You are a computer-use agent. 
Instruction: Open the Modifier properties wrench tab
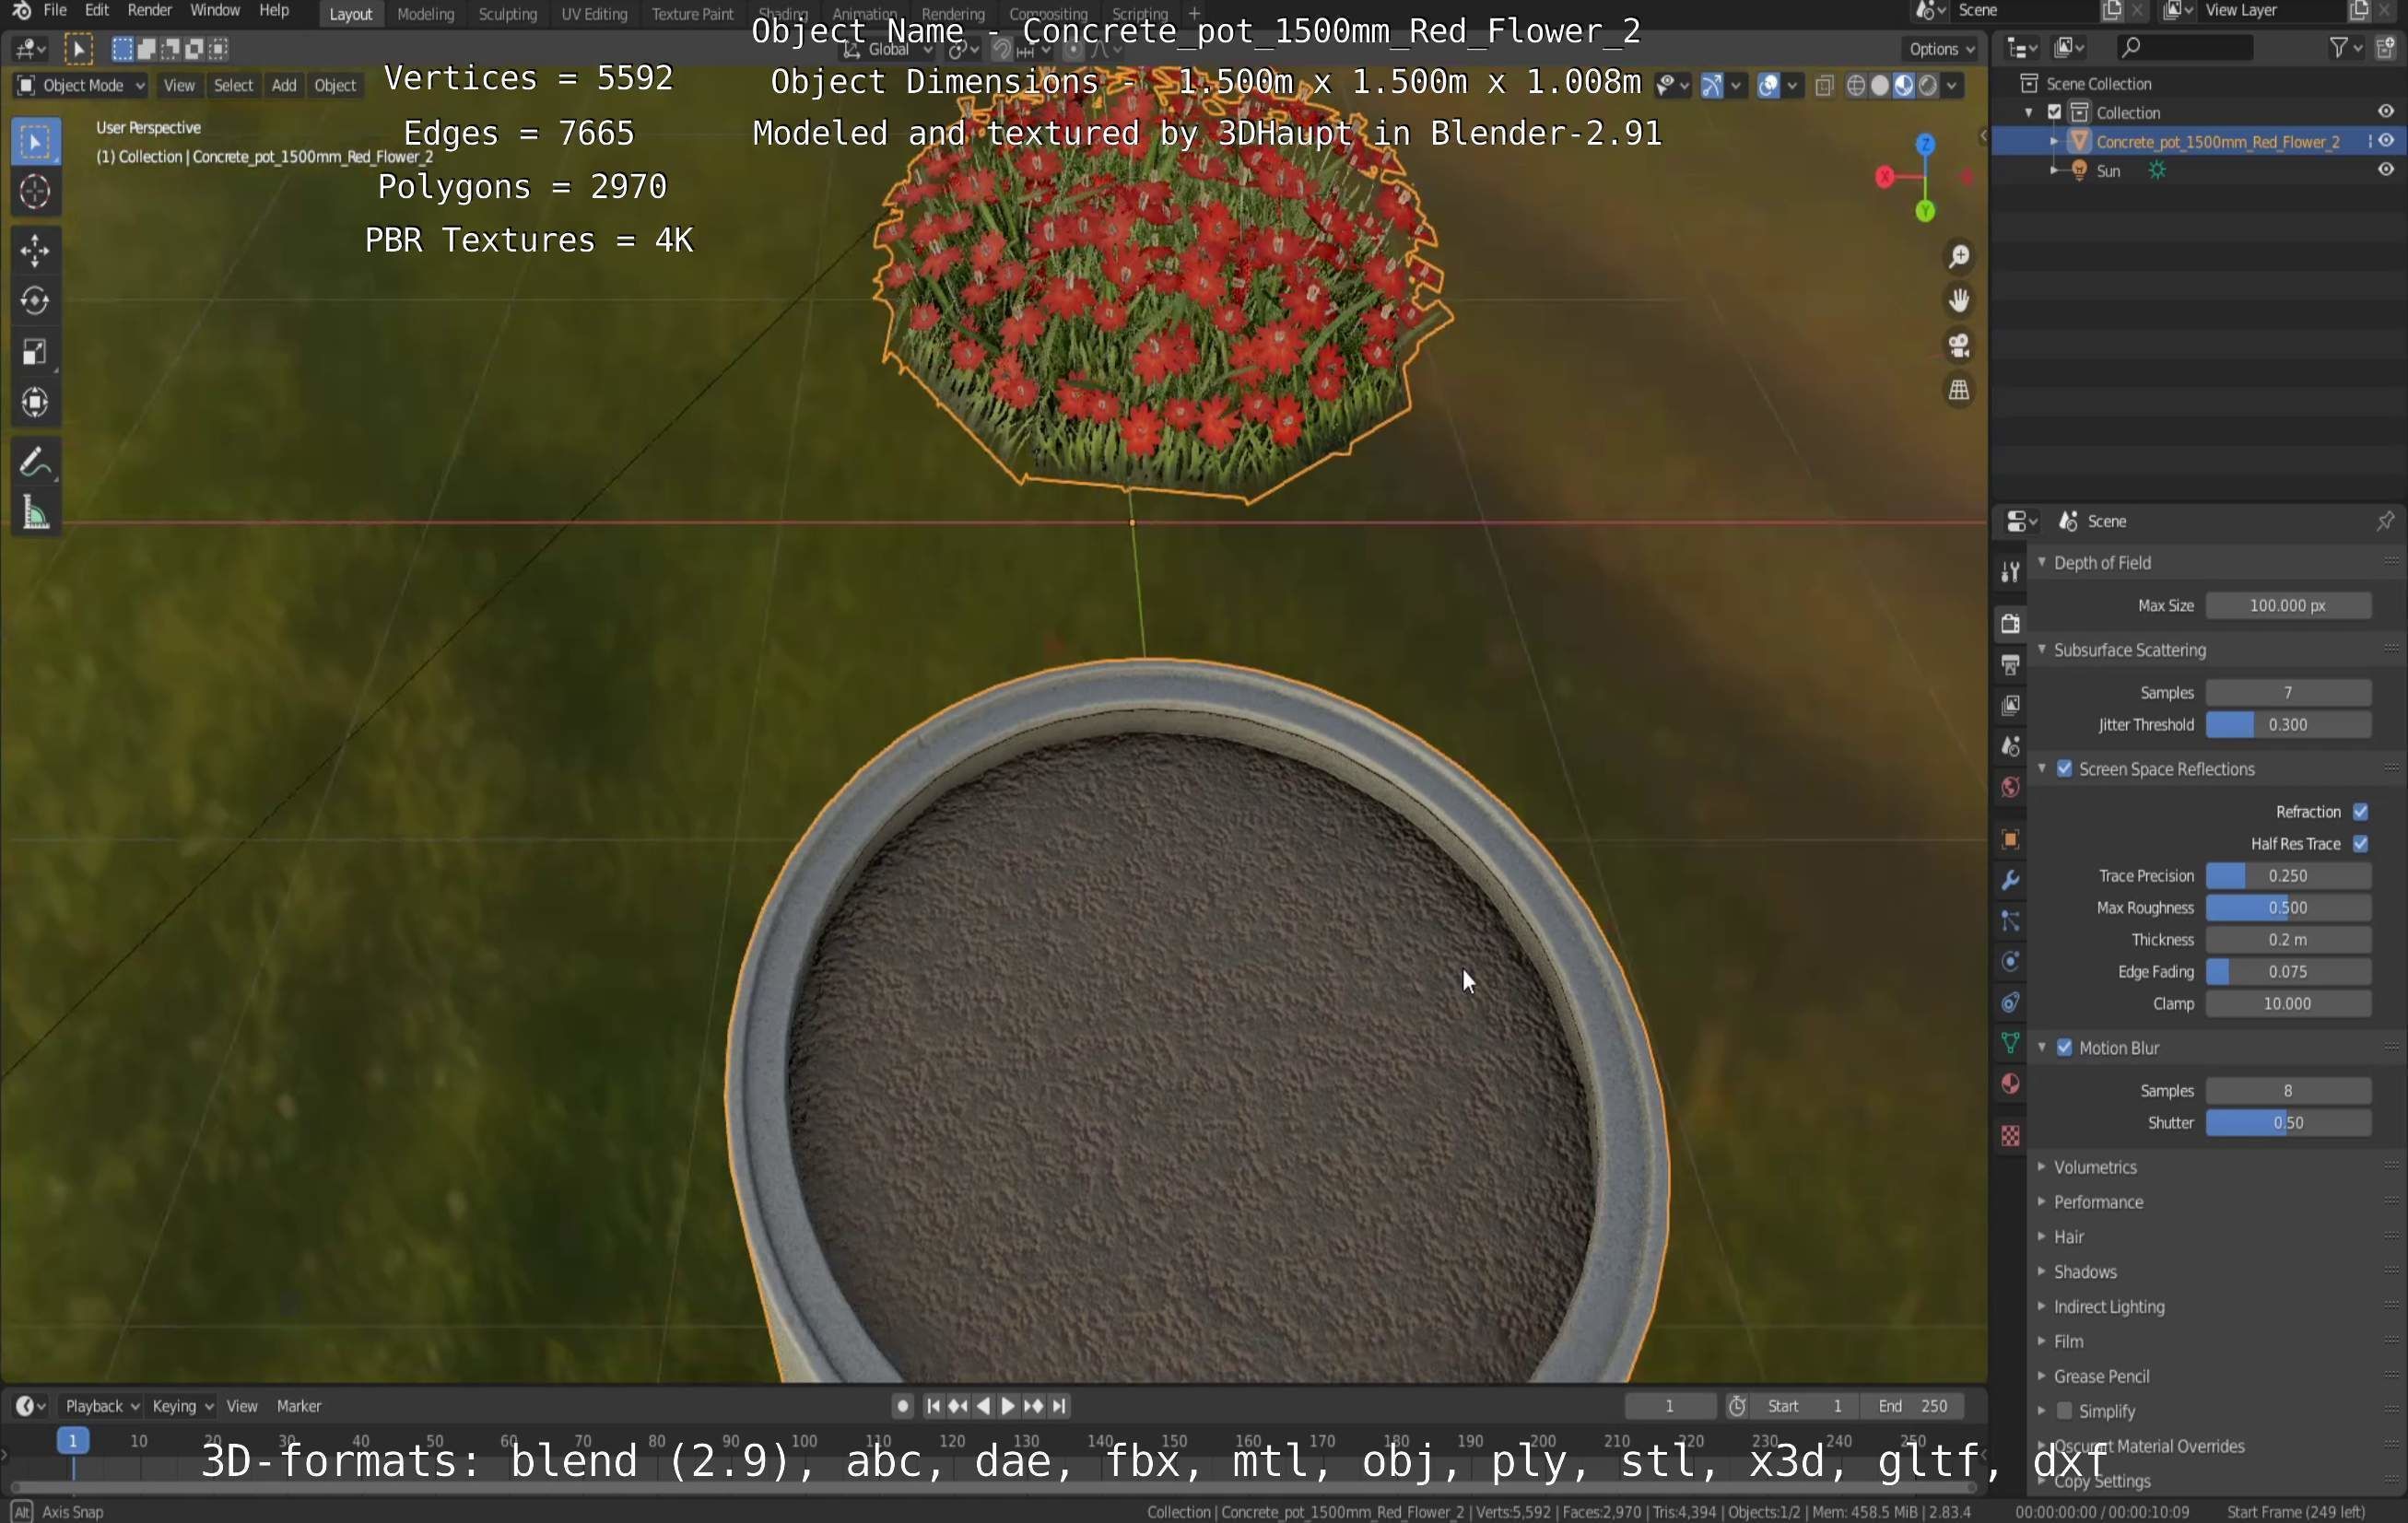(2010, 880)
